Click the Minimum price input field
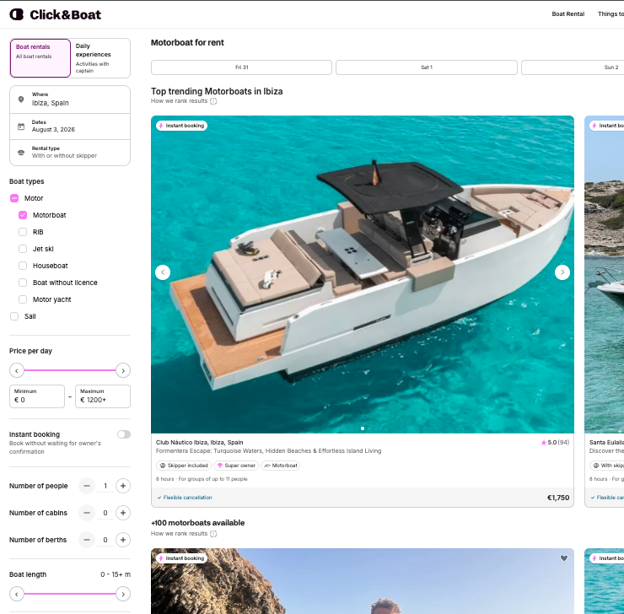 37,396
